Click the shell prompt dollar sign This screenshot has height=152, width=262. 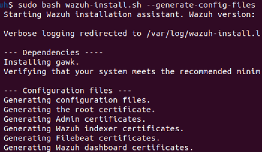click(10, 5)
